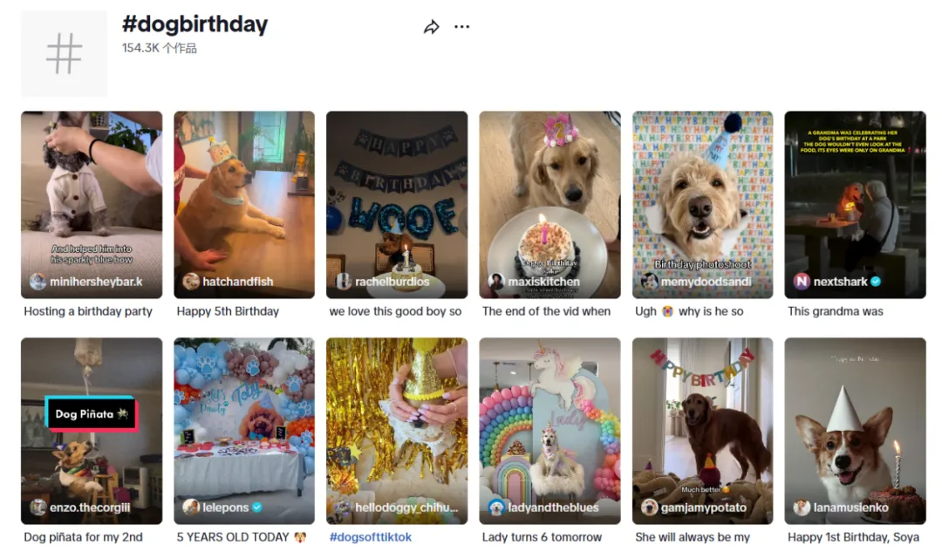Open the three-dots more options menu
Screen dimensions: 942x552
click(461, 27)
